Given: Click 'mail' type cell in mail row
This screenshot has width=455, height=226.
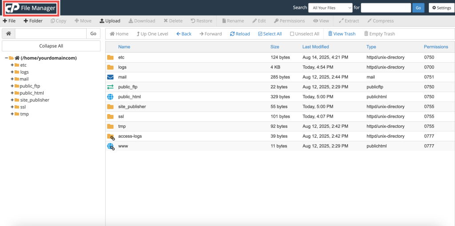Looking at the screenshot, I should (x=371, y=77).
